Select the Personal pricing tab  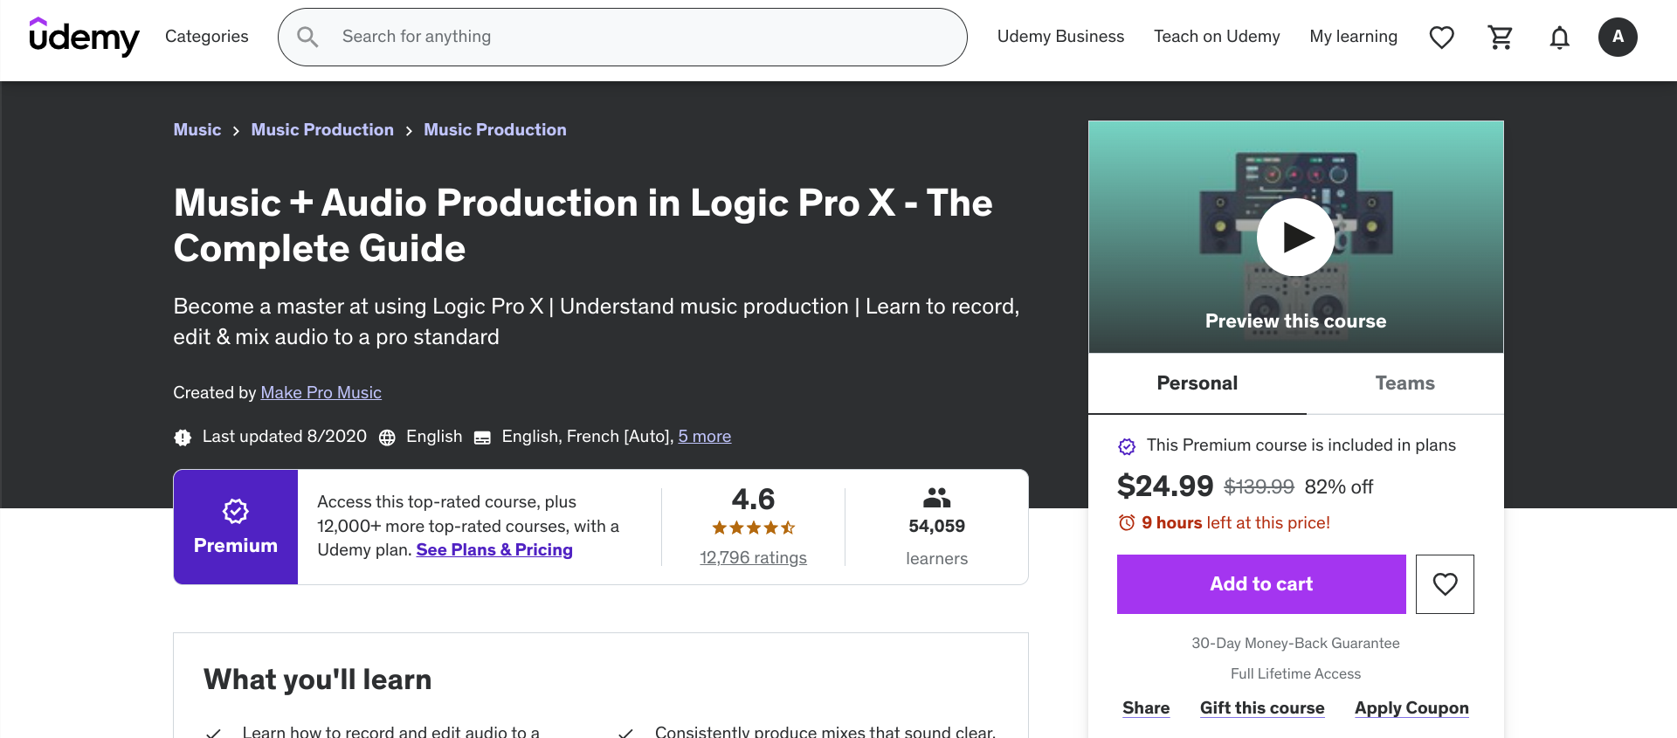1197,383
